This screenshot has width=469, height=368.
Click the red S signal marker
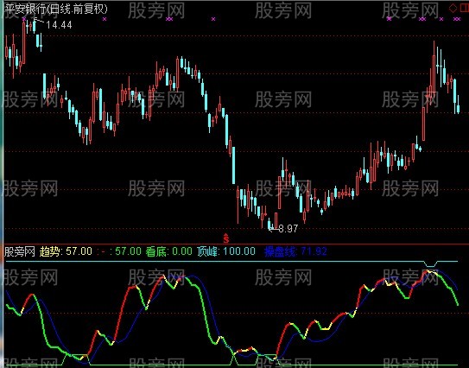(226, 238)
